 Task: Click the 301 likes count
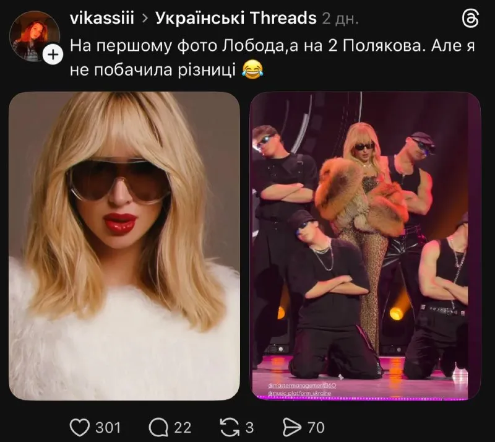108,427
